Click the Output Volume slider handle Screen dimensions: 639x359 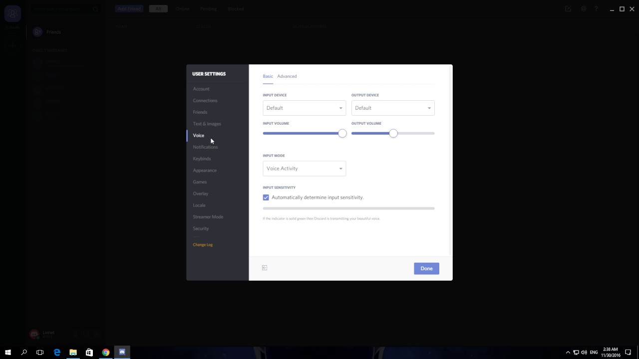tap(393, 133)
